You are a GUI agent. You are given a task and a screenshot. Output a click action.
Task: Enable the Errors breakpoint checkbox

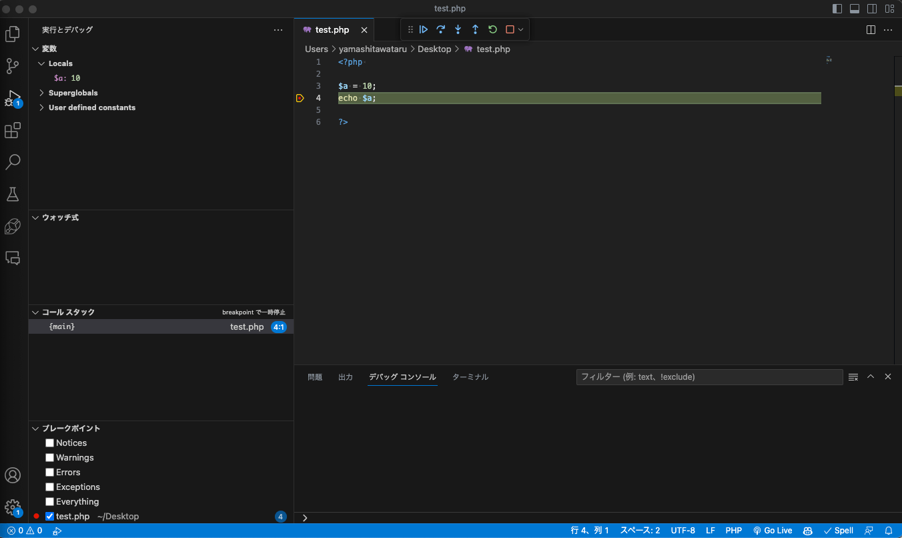[x=49, y=473]
